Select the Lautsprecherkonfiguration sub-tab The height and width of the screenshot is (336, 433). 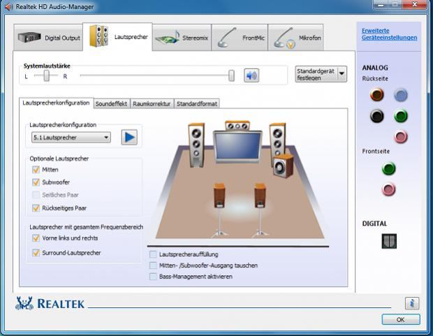[x=56, y=103]
